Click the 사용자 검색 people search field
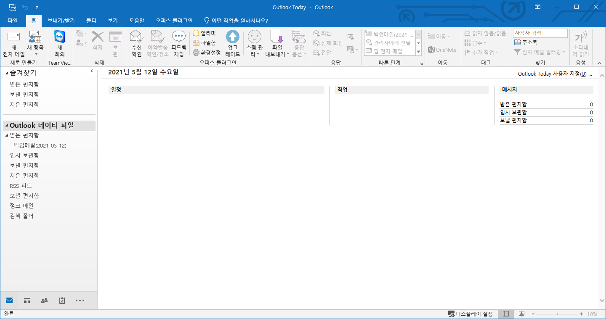606x319 pixels. 540,33
